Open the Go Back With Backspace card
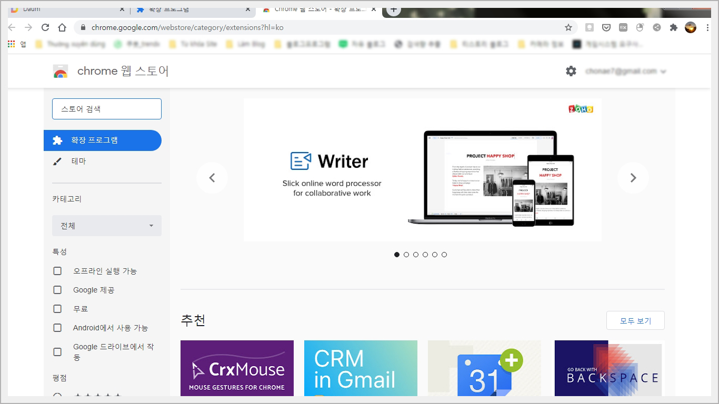This screenshot has height=404, width=719. tap(609, 368)
